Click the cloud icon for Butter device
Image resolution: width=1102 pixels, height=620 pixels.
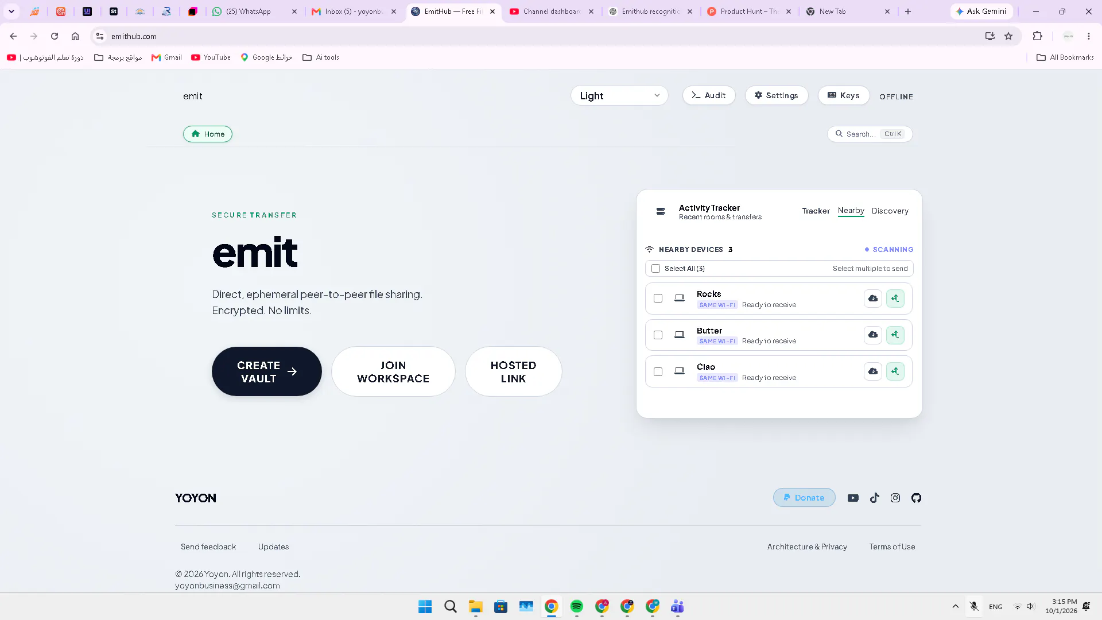coord(872,335)
